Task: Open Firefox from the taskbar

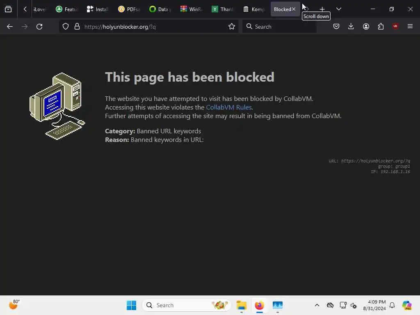Action: pyautogui.click(x=259, y=305)
